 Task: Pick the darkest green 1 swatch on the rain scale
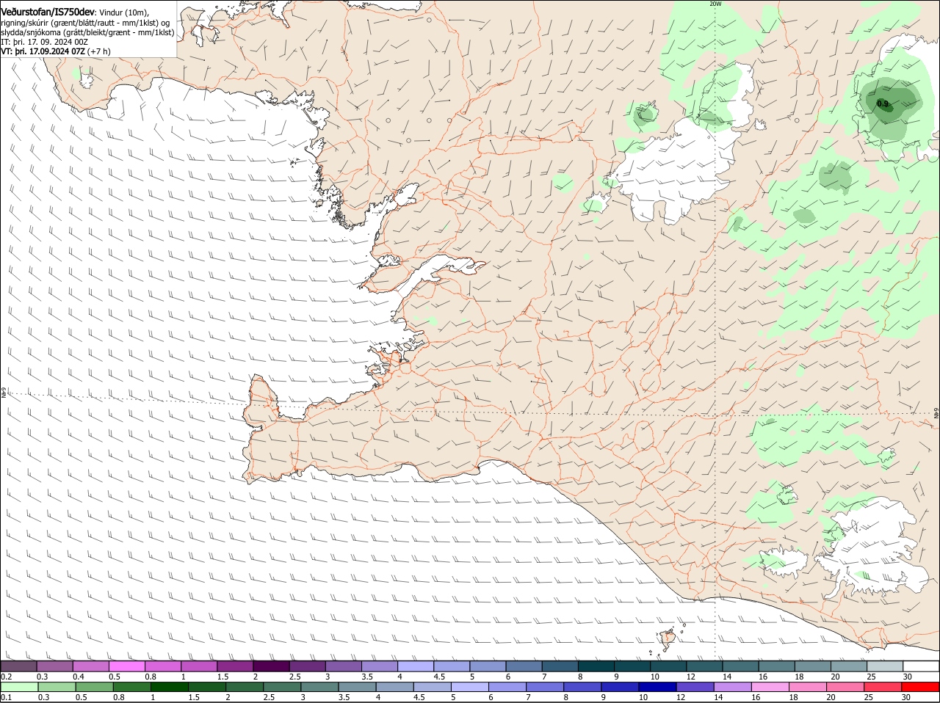pos(169,687)
